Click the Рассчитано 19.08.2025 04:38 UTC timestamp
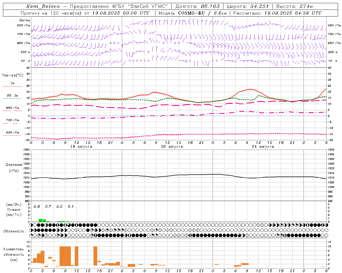342x273 pixels. coord(277,13)
